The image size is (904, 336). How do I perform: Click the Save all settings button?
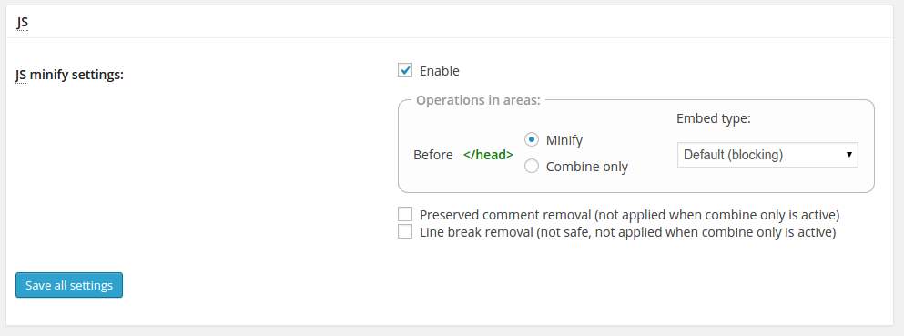69,285
